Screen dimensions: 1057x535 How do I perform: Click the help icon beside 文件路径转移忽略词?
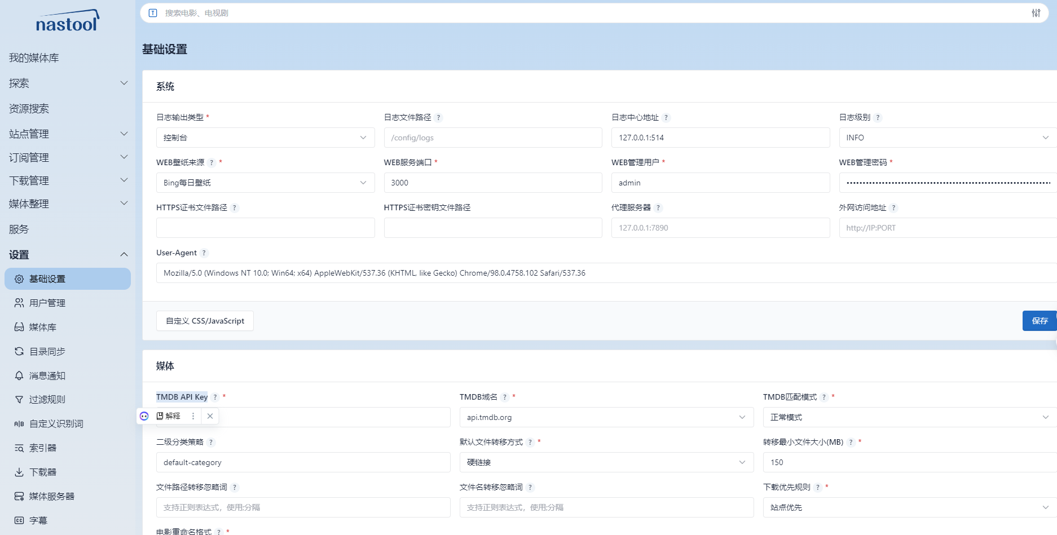point(235,488)
